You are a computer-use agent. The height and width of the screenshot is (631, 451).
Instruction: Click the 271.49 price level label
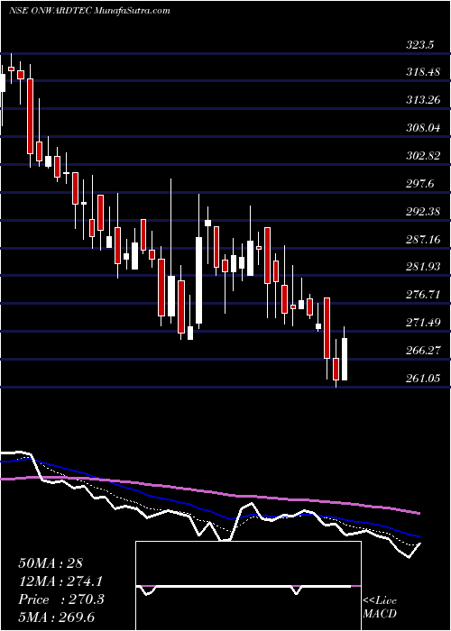(x=422, y=323)
